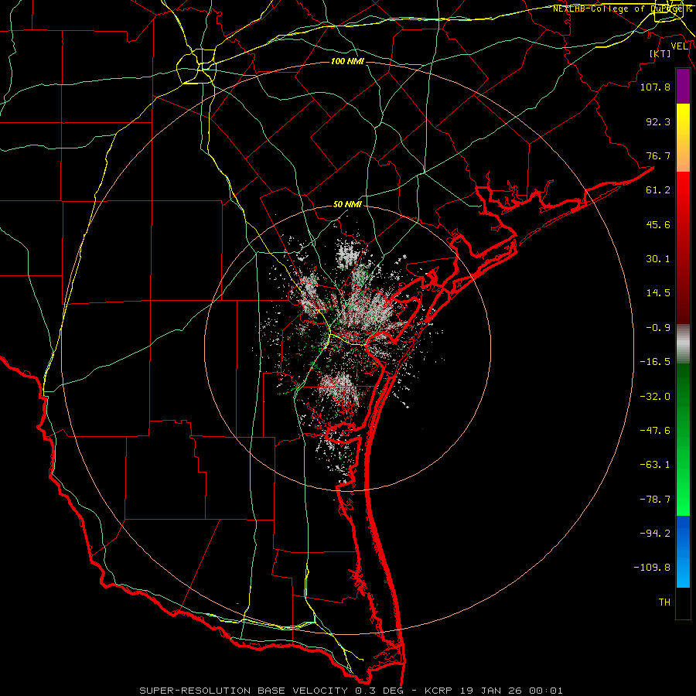Click the -63.1 velocity scale value

coord(655,465)
